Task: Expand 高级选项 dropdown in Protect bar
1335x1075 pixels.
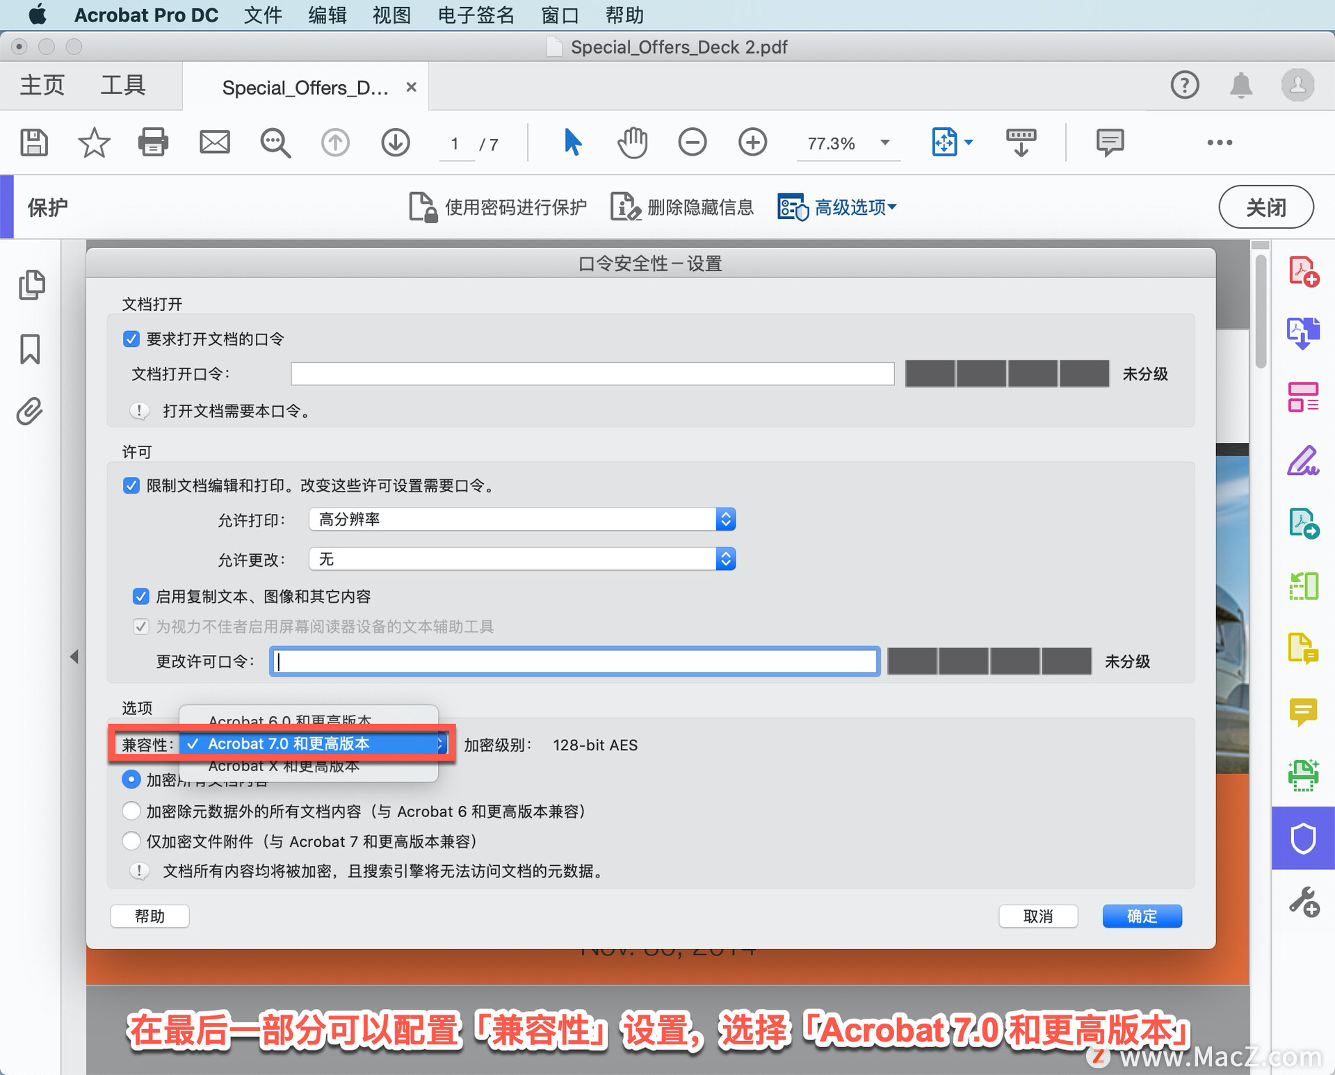Action: point(838,207)
